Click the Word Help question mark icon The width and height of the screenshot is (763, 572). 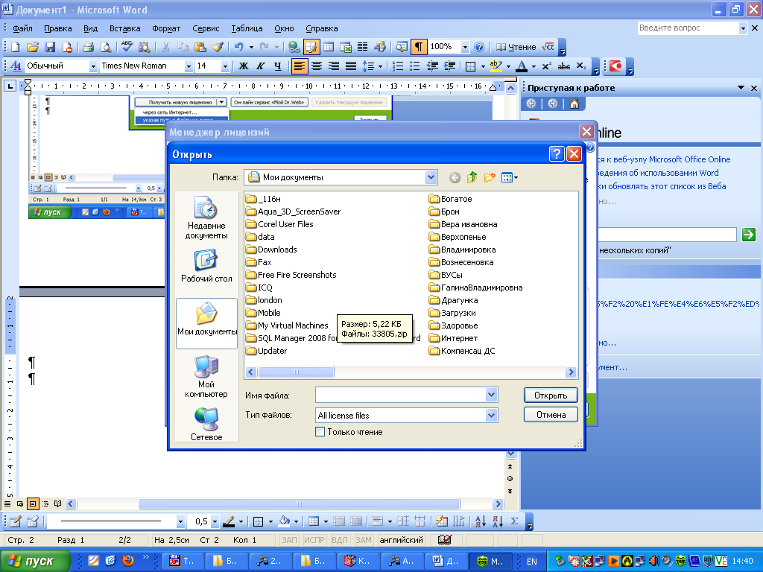(479, 47)
